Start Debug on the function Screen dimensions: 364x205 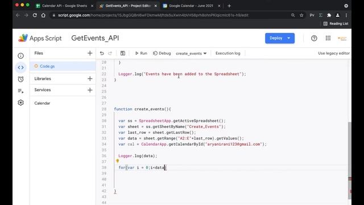tap(162, 53)
